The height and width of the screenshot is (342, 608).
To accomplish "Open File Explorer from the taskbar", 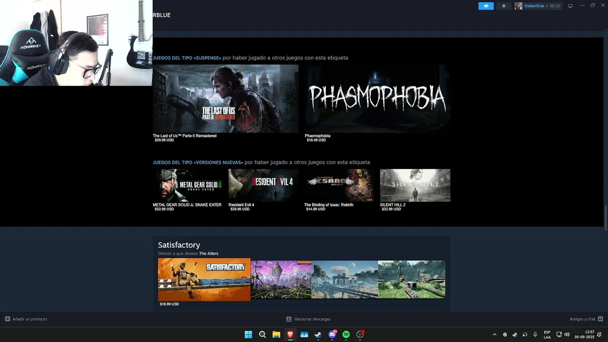I will click(276, 334).
